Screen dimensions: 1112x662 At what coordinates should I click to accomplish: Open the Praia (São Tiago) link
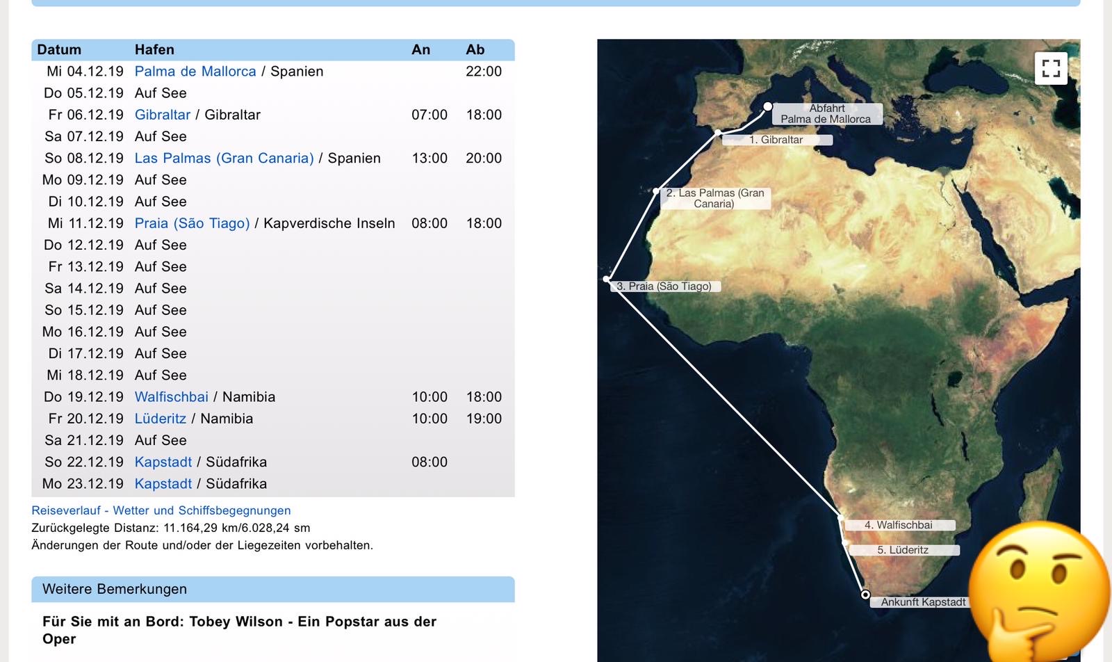click(x=192, y=223)
